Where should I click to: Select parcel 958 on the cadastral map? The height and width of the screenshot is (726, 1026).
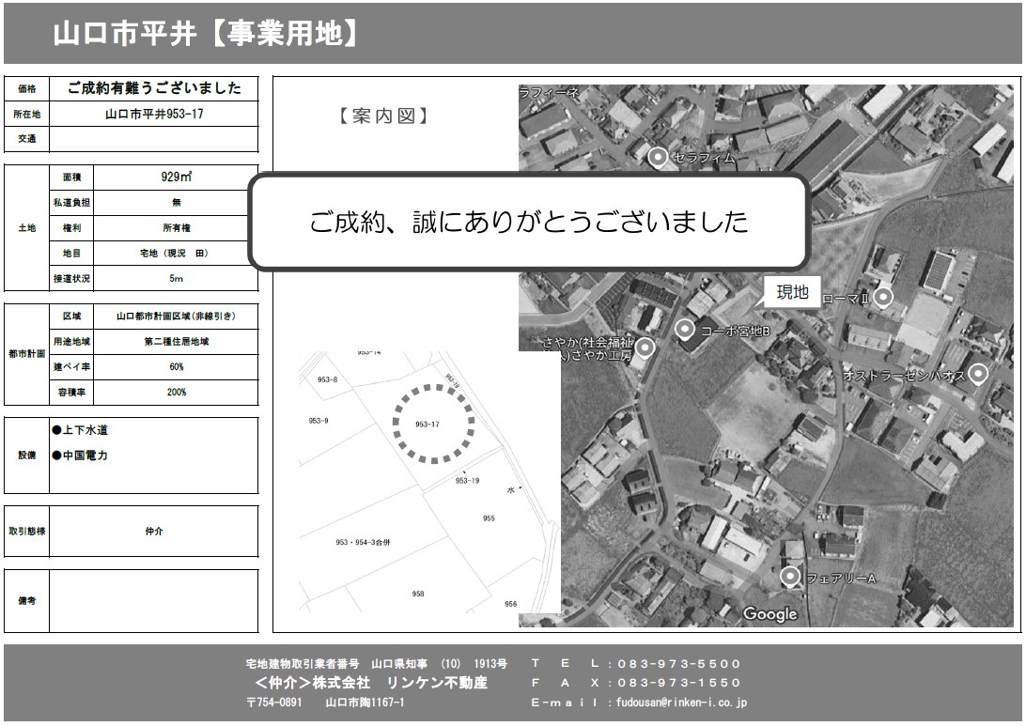pyautogui.click(x=418, y=594)
